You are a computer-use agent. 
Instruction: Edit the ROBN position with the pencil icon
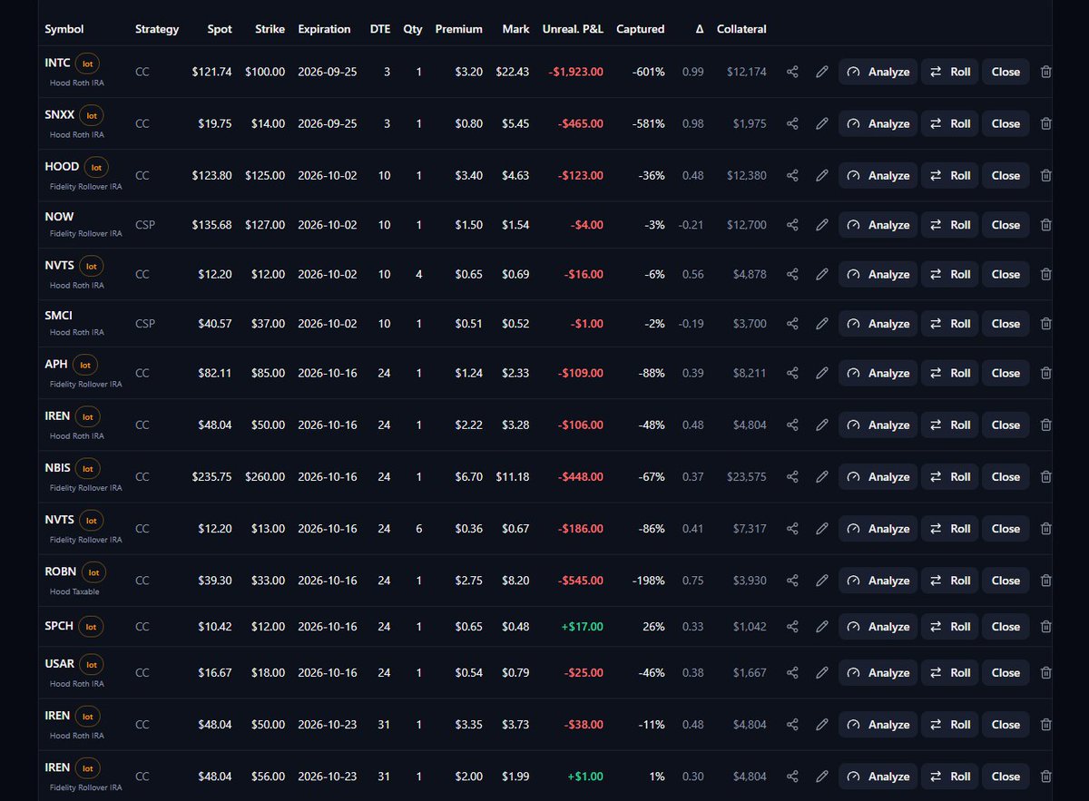[x=822, y=581]
